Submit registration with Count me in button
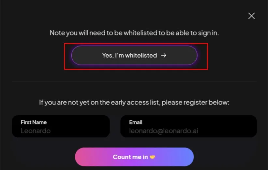Viewport: 268px width, 170px height. pos(134,157)
